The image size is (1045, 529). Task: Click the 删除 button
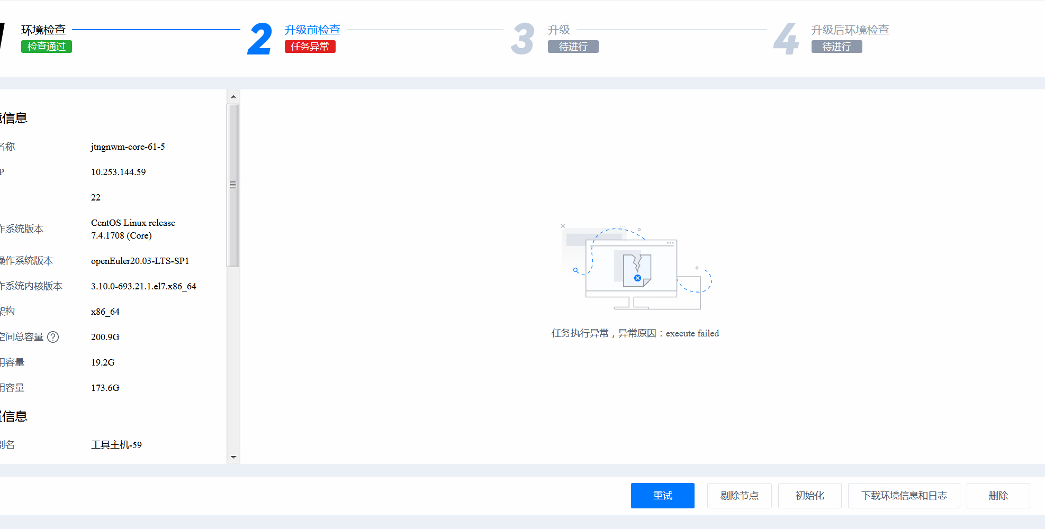(x=998, y=496)
